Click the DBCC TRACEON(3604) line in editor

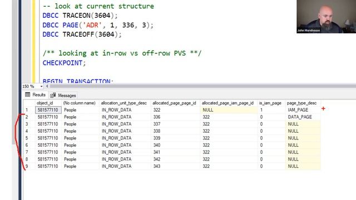(x=80, y=16)
